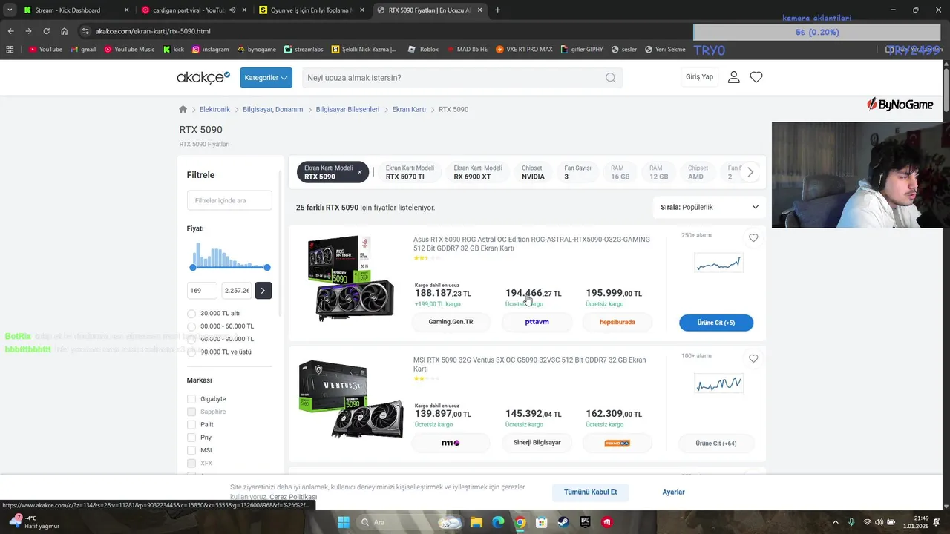This screenshot has width=950, height=534.
Task: Open Ekran Kartı breadcrumb
Action: (x=409, y=109)
